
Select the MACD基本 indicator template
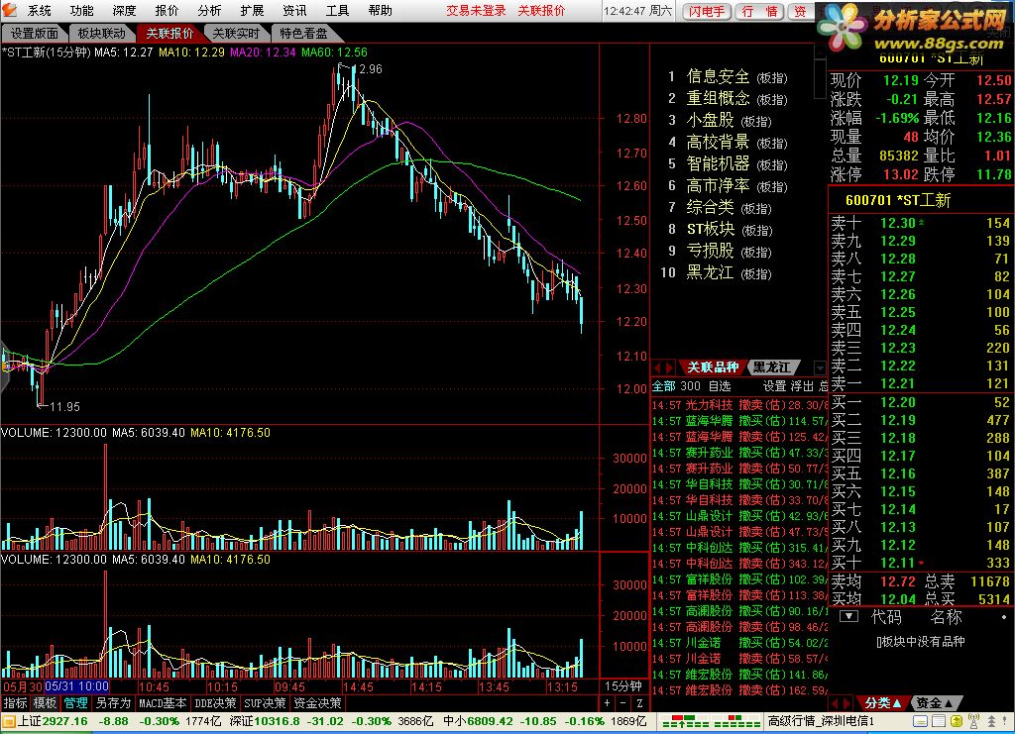click(163, 703)
